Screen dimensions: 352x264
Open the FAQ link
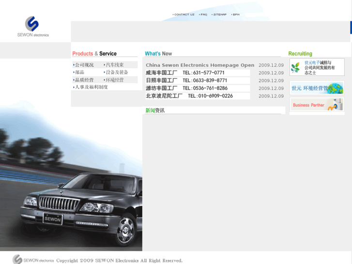(x=203, y=15)
